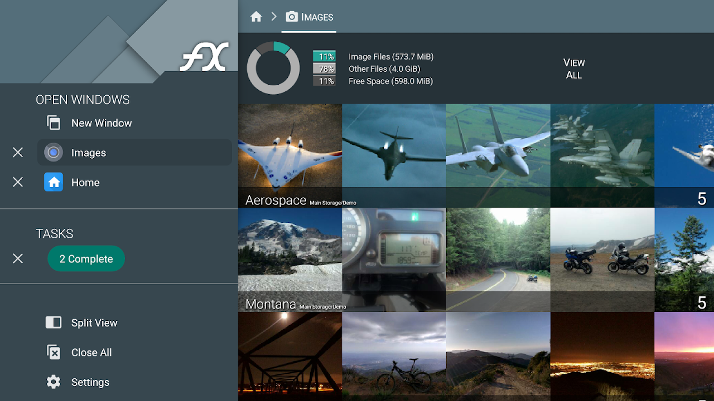This screenshot has height=401, width=714.
Task: Open the Montana folder thumbnail
Action: 290,260
